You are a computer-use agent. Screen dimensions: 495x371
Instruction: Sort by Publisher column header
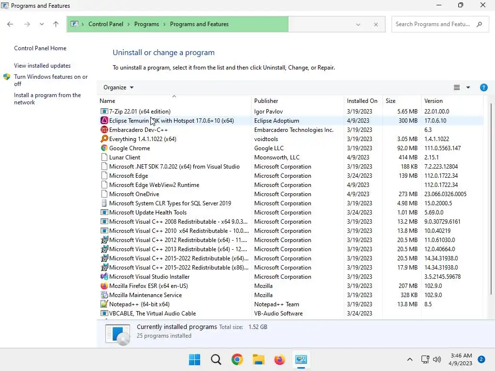[x=298, y=100]
